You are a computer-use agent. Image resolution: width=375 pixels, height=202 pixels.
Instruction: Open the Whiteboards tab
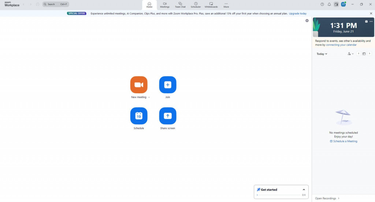211,5
